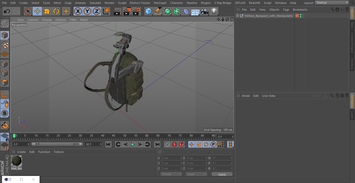Add a Camera object

205,11
